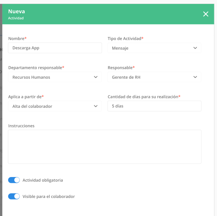Disable the Actividad obligatoria toggle
The image size is (217, 216).
pos(14,180)
